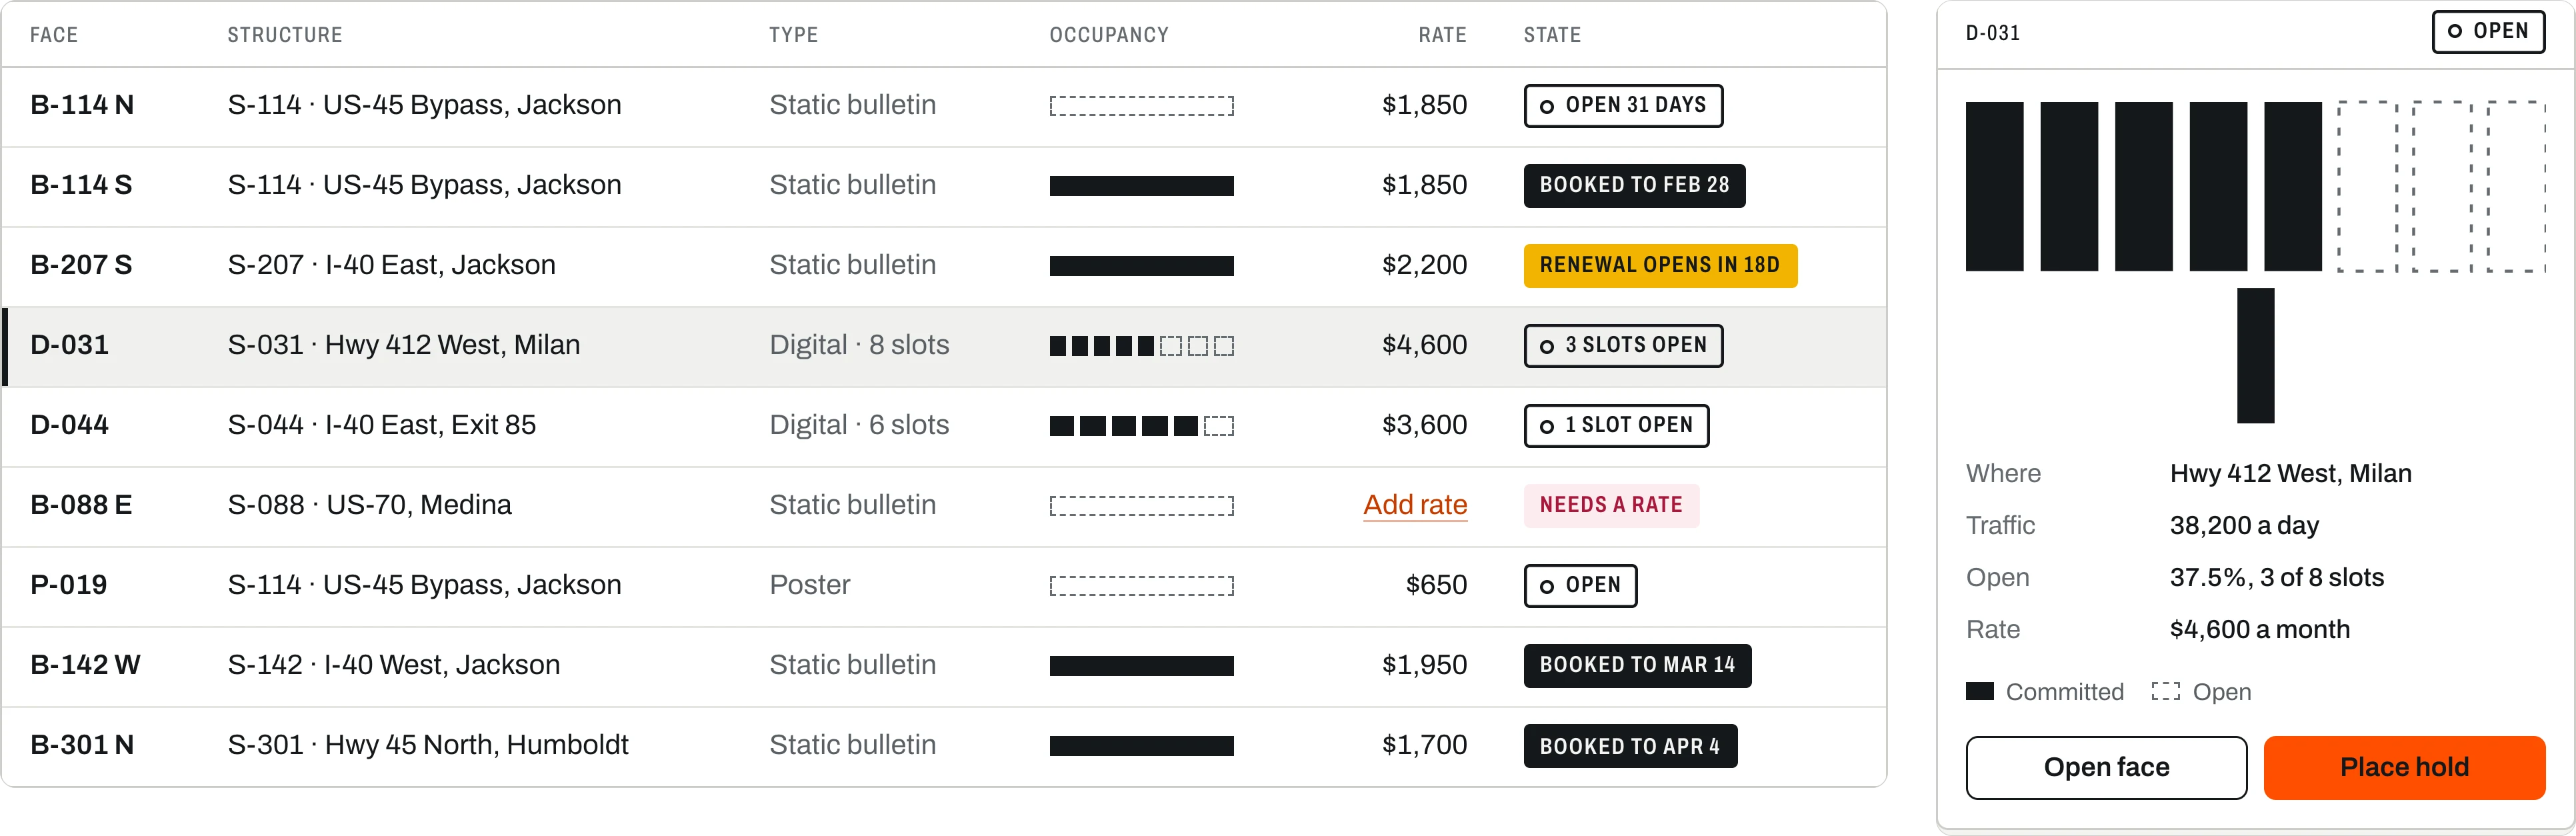The height and width of the screenshot is (836, 2576).
Task: Sort by the STRUCTURE column header
Action: 285,35
